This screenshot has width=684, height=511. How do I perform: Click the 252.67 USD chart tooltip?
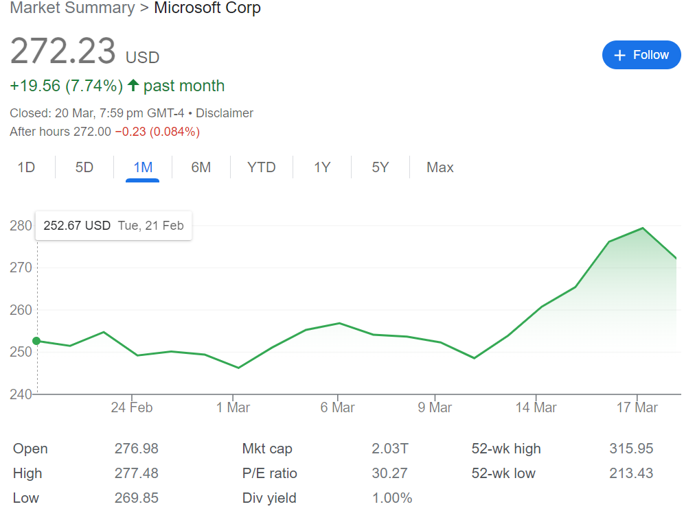tap(113, 226)
